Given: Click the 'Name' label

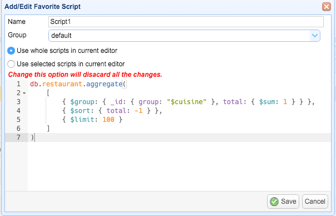Looking at the screenshot, I should pyautogui.click(x=17, y=22).
